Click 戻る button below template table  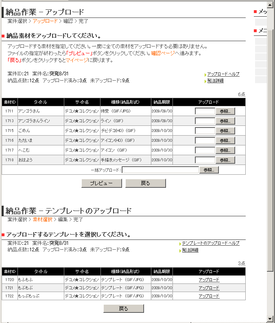click(x=123, y=309)
